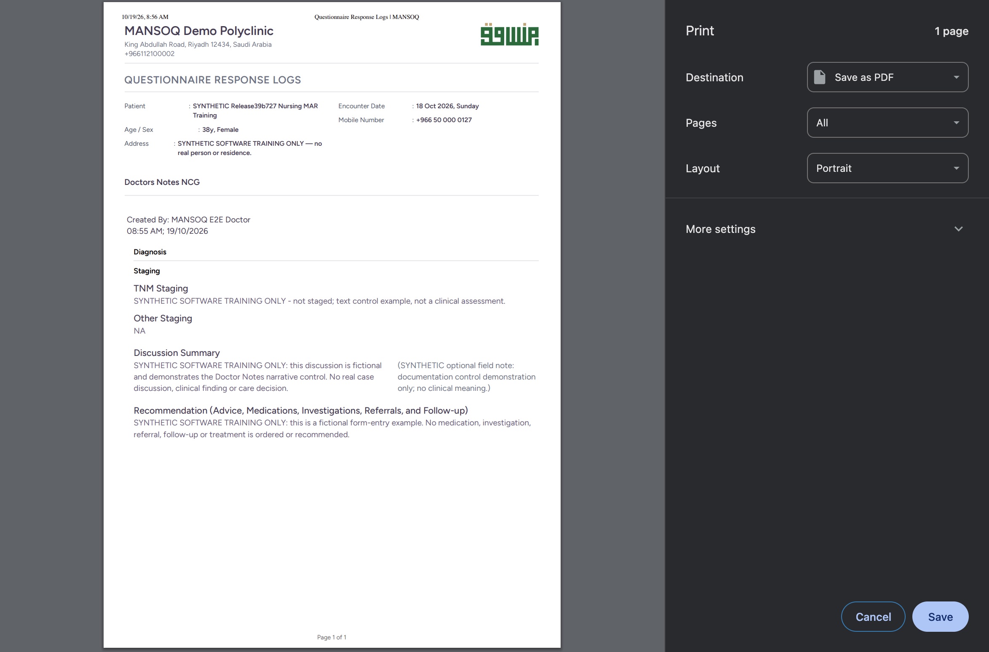Click the '1 page' count text
989x652 pixels.
[951, 31]
